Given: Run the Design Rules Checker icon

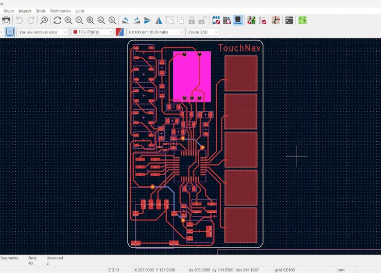Looking at the screenshot, I should point(263,21).
